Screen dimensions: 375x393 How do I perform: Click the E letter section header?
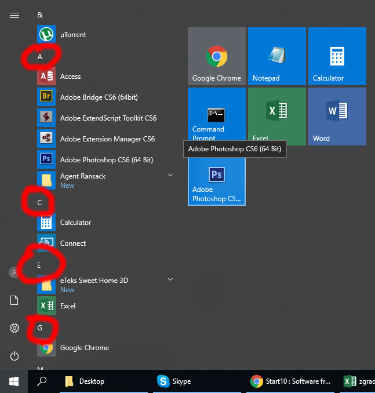pos(39,265)
